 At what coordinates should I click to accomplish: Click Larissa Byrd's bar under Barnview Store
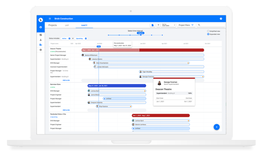point(117,91)
